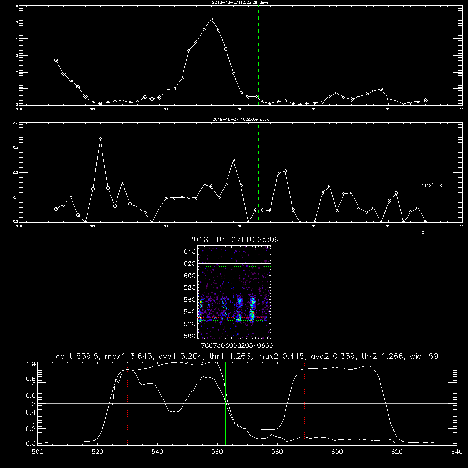The width and height of the screenshot is (468, 468).
Task: Click the red dotted line at 530 in bottom plot
Action: [127, 403]
